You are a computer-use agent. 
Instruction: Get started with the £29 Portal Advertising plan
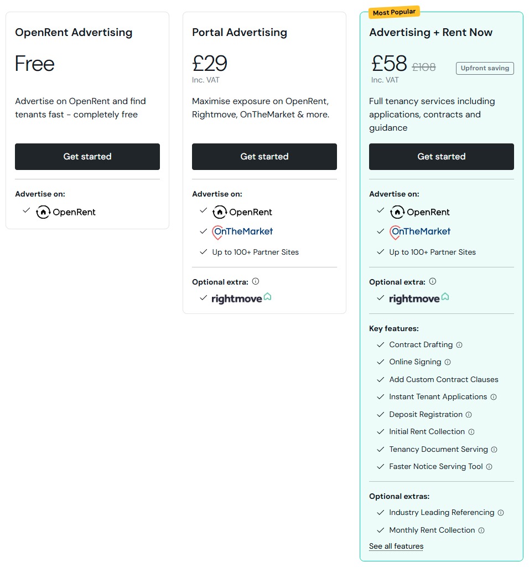point(264,157)
